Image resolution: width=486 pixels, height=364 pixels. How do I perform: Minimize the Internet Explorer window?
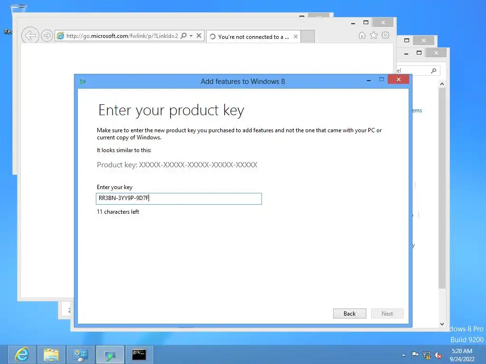tap(353, 23)
